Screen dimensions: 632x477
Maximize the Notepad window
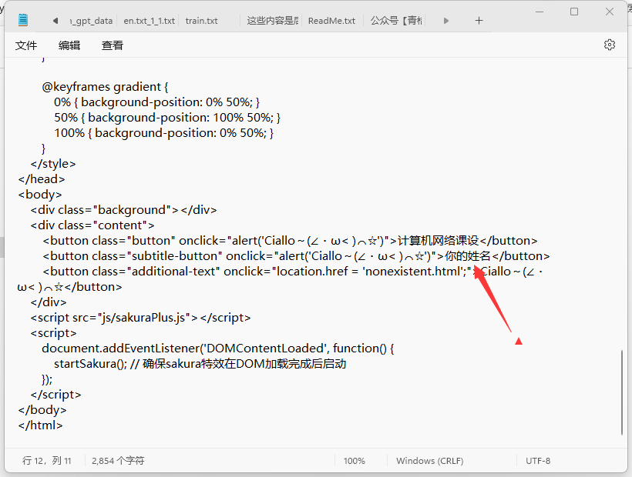tap(574, 12)
